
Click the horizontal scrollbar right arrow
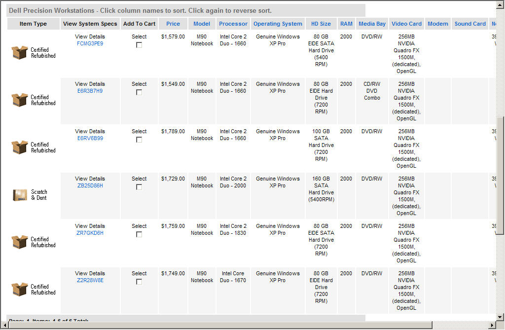click(492, 325)
